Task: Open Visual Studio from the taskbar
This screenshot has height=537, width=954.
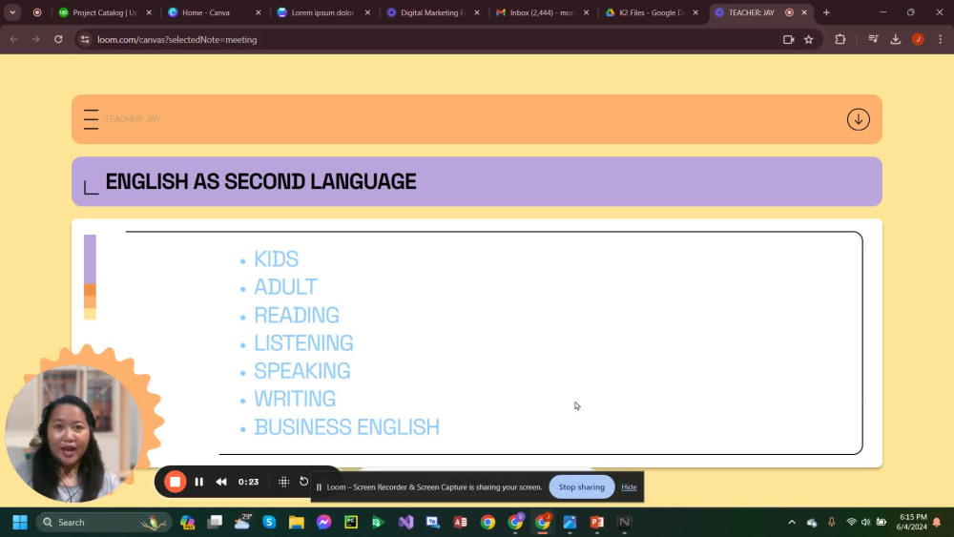Action: (405, 523)
